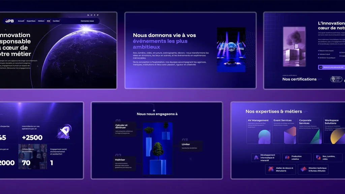Click the Direction technique & Bureau d'études label
The image size is (345, 194).
point(317,169)
